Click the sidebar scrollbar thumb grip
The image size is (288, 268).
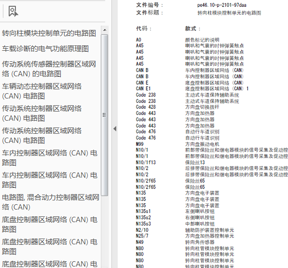104,115
